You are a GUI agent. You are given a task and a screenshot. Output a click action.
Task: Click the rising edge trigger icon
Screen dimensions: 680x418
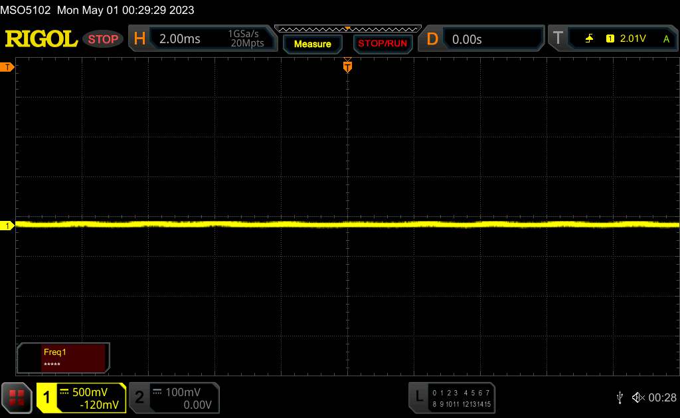pos(589,39)
